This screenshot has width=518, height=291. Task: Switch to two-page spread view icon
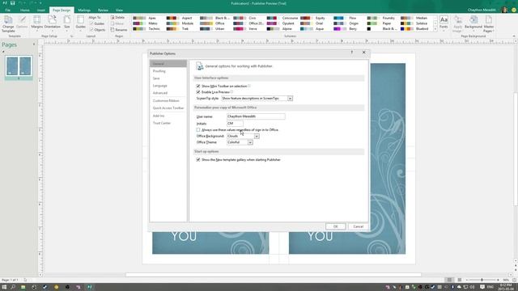point(459,280)
